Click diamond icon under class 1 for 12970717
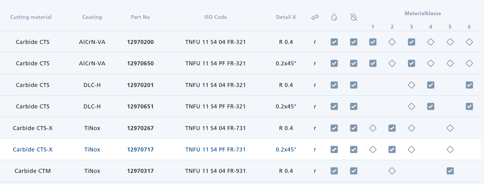Image resolution: width=484 pixels, height=184 pixels. [x=373, y=149]
